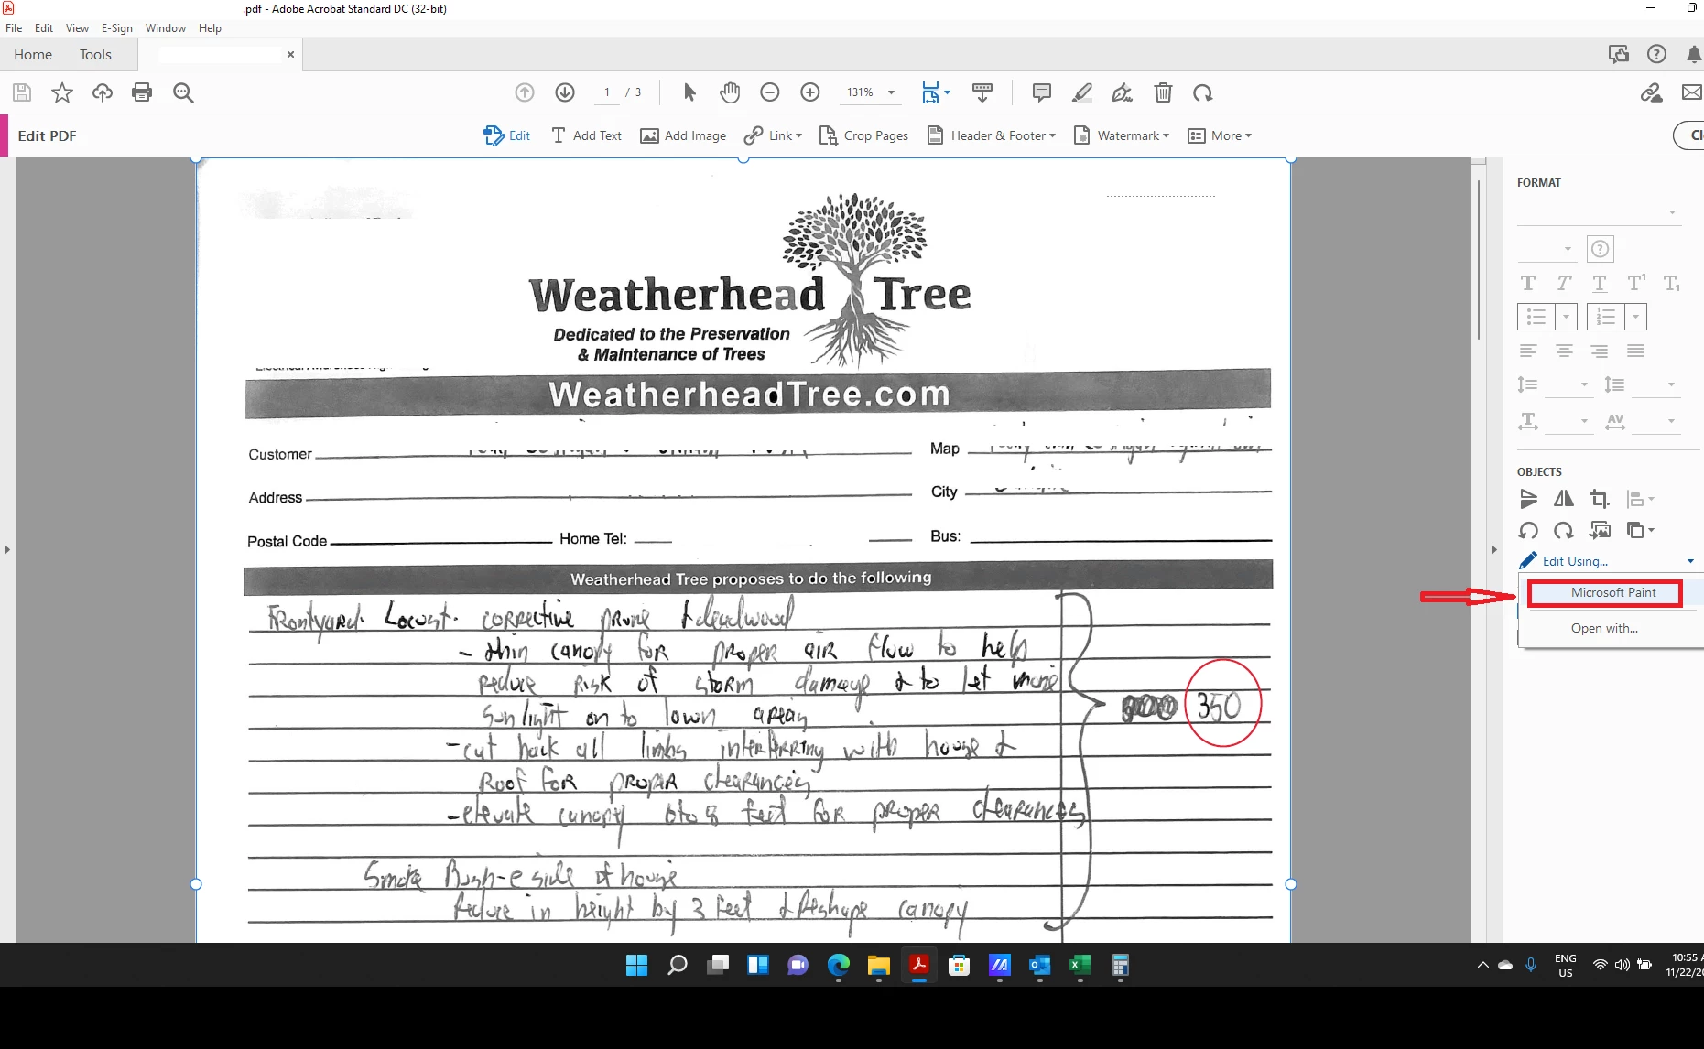The height and width of the screenshot is (1049, 1704).
Task: Open the find text magnifier icon
Action: pyautogui.click(x=183, y=92)
